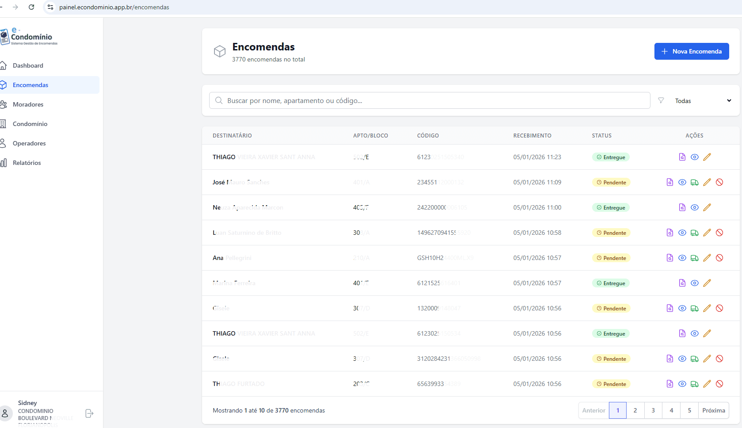This screenshot has width=742, height=428.
Task: Click the pencil icon in Ana's row
Action: 707,258
